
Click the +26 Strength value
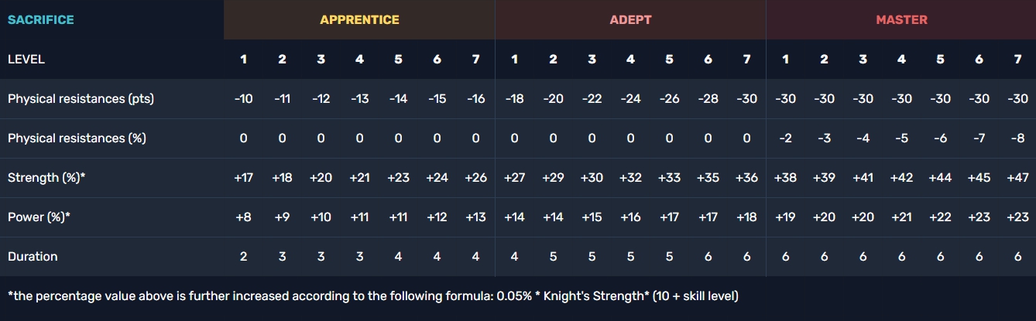click(x=475, y=178)
